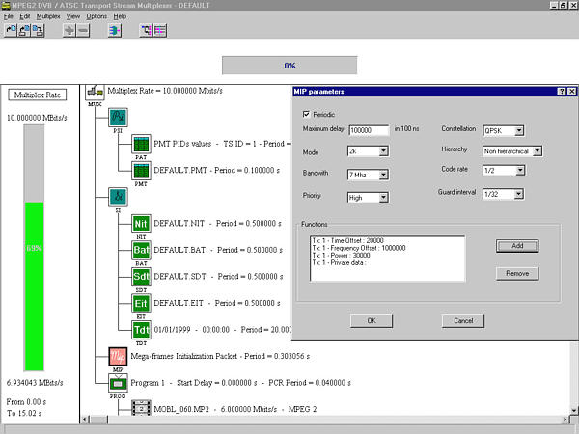Open the Constellation dropdown showing QPSK
This screenshot has height=434, width=579.
point(518,128)
